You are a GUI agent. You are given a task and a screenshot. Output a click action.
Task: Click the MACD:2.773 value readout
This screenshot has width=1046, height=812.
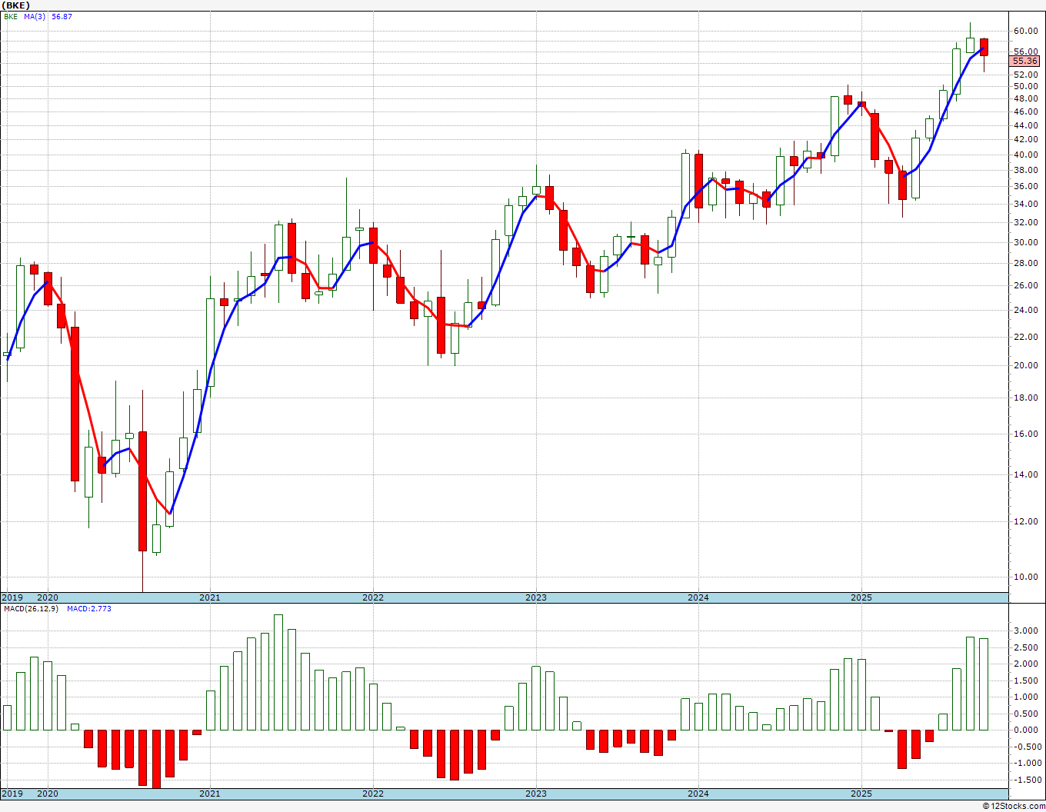click(89, 608)
